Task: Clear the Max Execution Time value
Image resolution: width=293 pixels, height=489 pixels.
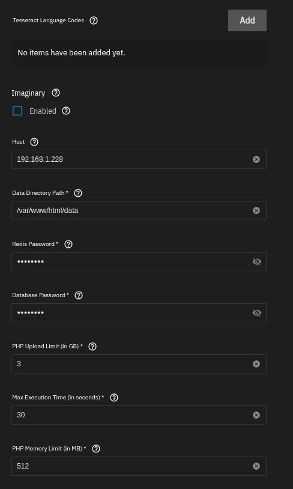Action: coord(256,415)
